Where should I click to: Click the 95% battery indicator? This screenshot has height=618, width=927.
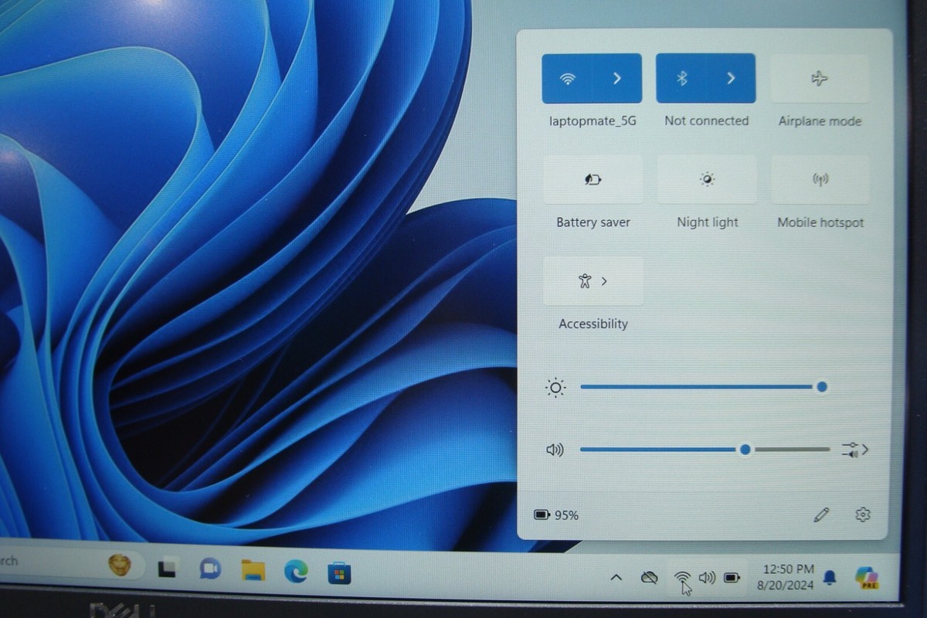[556, 514]
